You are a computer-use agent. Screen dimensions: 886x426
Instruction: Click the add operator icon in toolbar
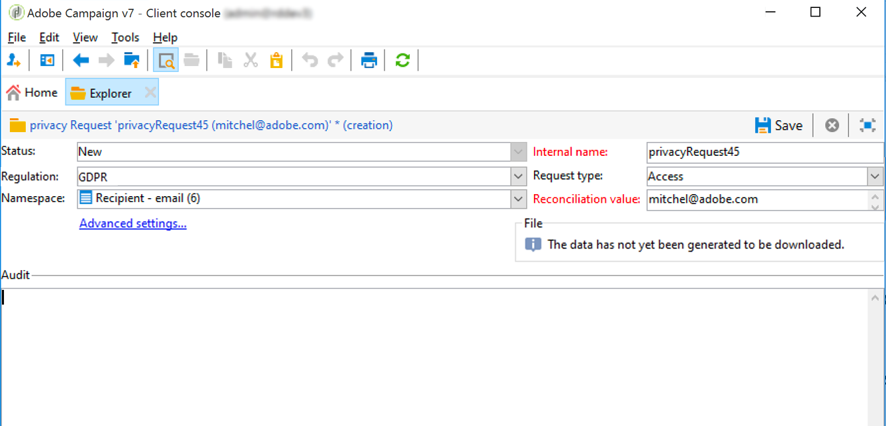[14, 61]
